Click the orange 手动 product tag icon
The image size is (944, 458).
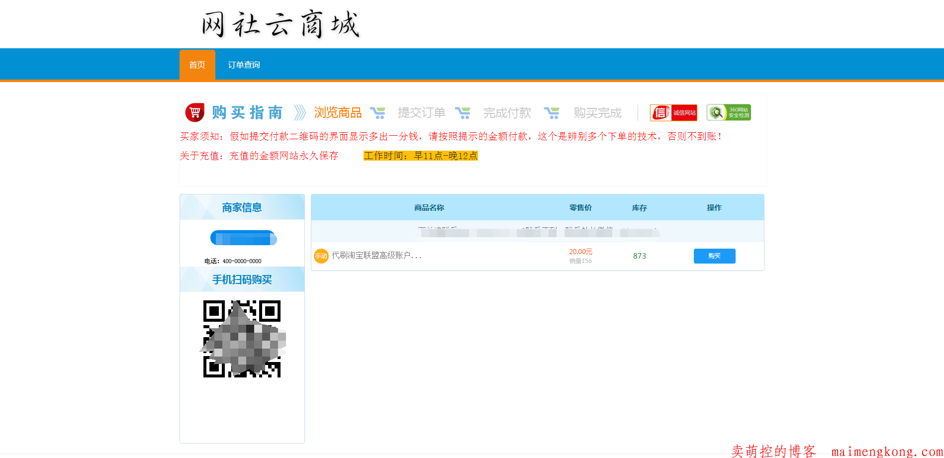pyautogui.click(x=321, y=256)
